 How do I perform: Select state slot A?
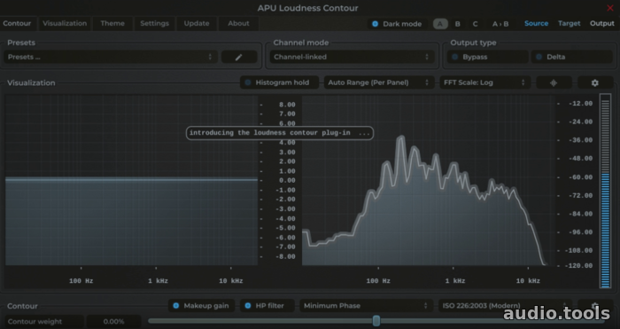[x=440, y=24]
